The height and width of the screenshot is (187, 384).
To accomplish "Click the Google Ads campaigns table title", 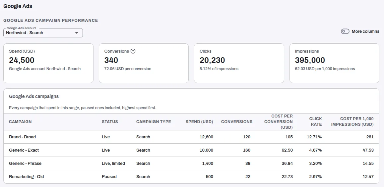I will tap(34, 96).
